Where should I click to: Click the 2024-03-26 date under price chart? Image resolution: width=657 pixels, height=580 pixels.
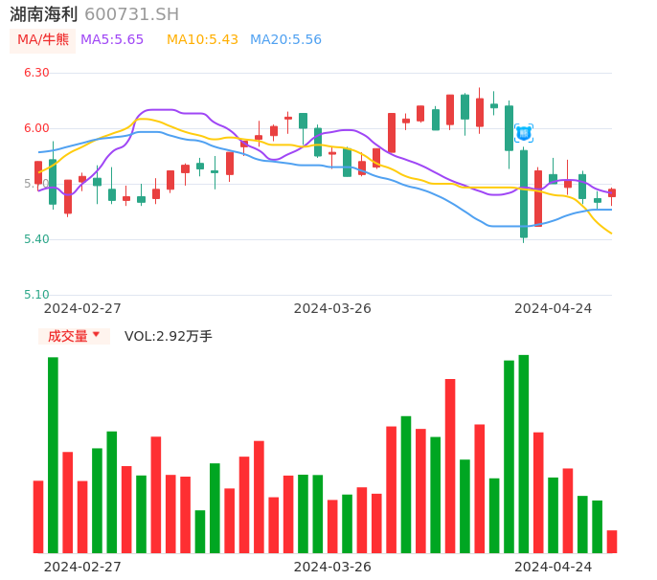pos(332,308)
